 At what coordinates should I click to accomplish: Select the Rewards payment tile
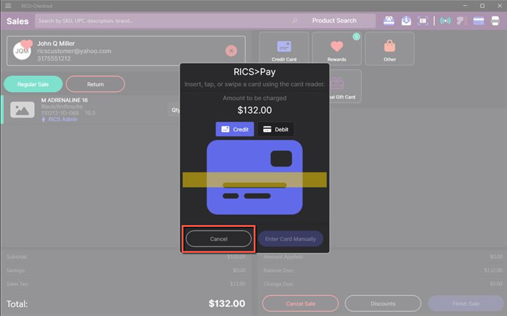pyautogui.click(x=337, y=48)
